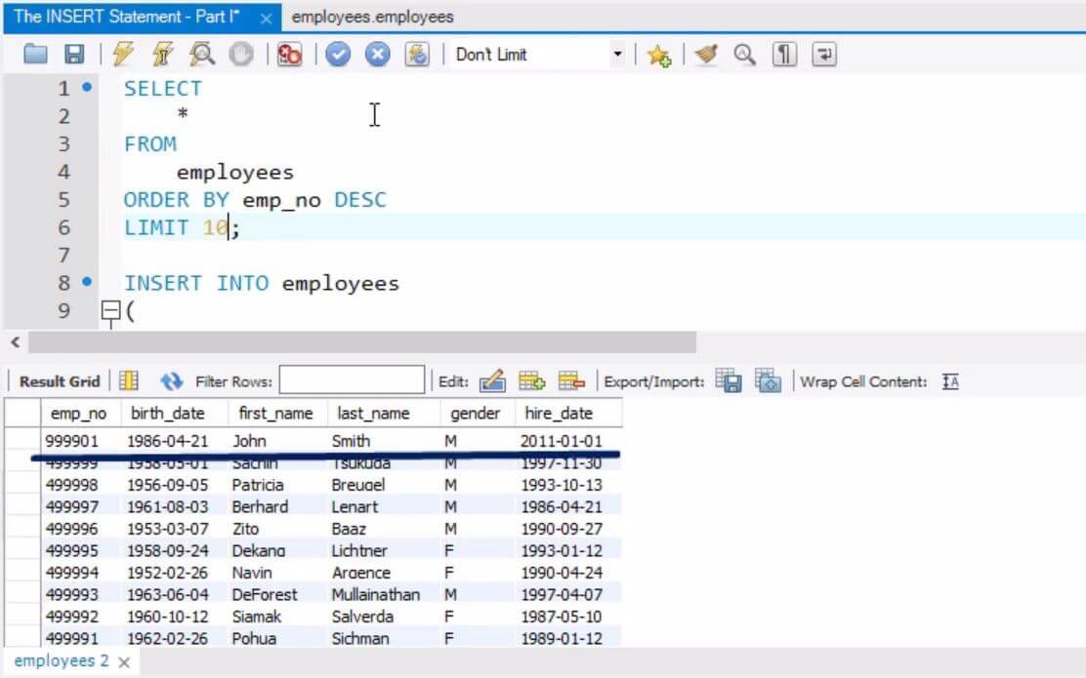Beautify the SQL query formatting
Viewport: 1086px width, 678px height.
pyautogui.click(x=703, y=54)
